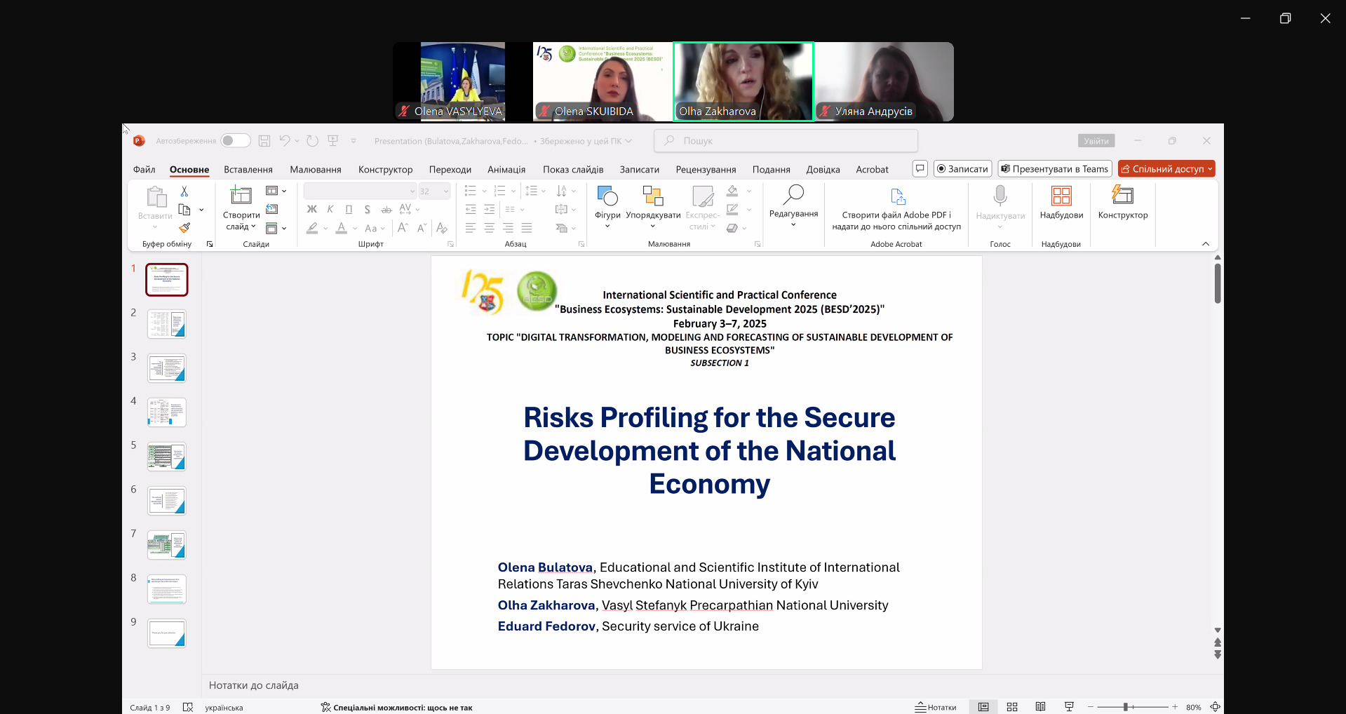The image size is (1346, 714).
Task: Toggle the Нотатки notes pane
Action: [936, 707]
